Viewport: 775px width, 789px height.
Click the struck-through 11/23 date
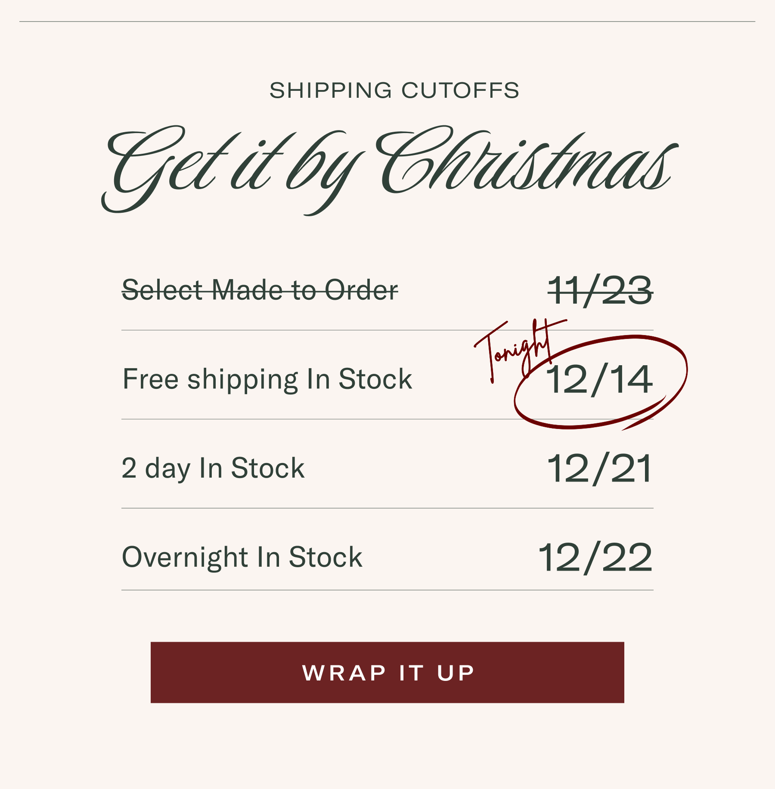point(600,291)
